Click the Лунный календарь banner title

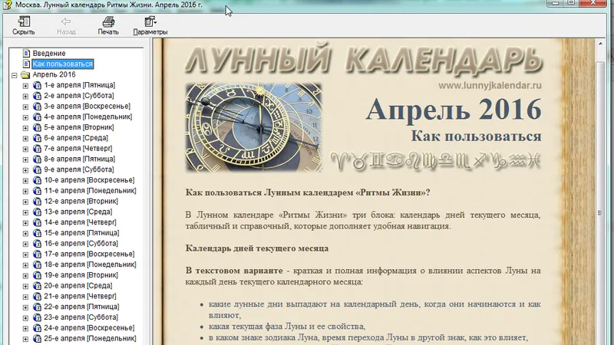click(x=363, y=60)
